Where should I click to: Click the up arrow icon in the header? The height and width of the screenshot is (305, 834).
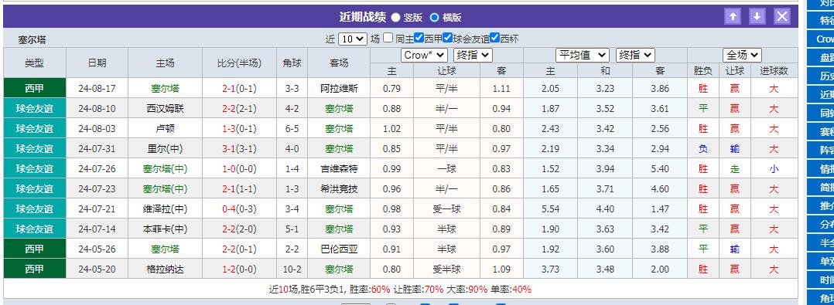(733, 16)
